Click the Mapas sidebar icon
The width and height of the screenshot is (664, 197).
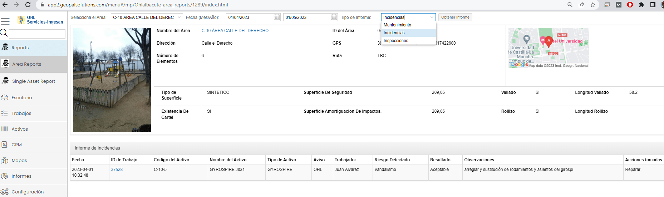pyautogui.click(x=5, y=160)
